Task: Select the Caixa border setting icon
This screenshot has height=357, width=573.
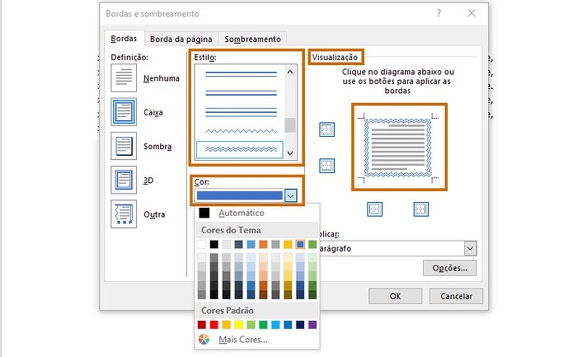Action: pyautogui.click(x=124, y=112)
